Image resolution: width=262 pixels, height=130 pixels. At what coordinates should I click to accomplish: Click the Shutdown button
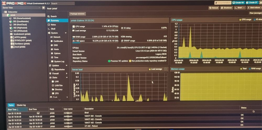(226, 8)
